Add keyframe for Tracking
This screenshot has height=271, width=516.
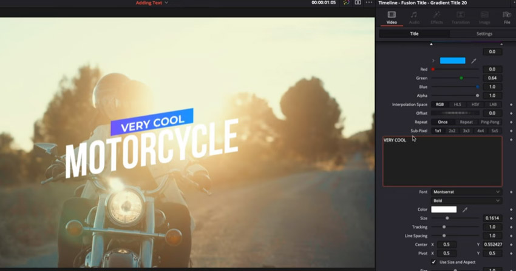(511, 227)
